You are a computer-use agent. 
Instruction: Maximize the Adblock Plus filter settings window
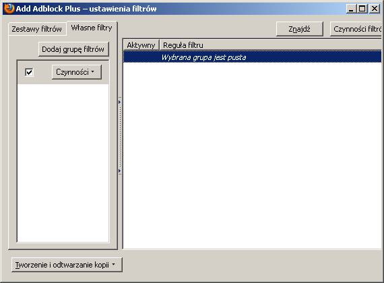[362, 9]
